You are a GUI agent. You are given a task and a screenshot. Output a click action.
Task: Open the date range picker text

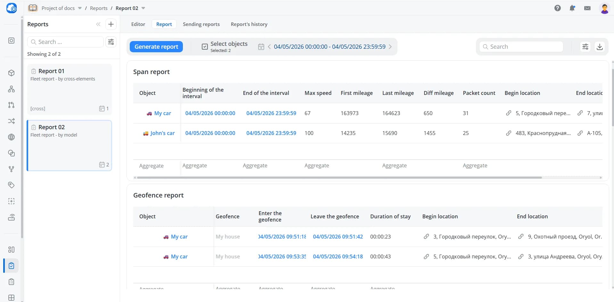(330, 47)
